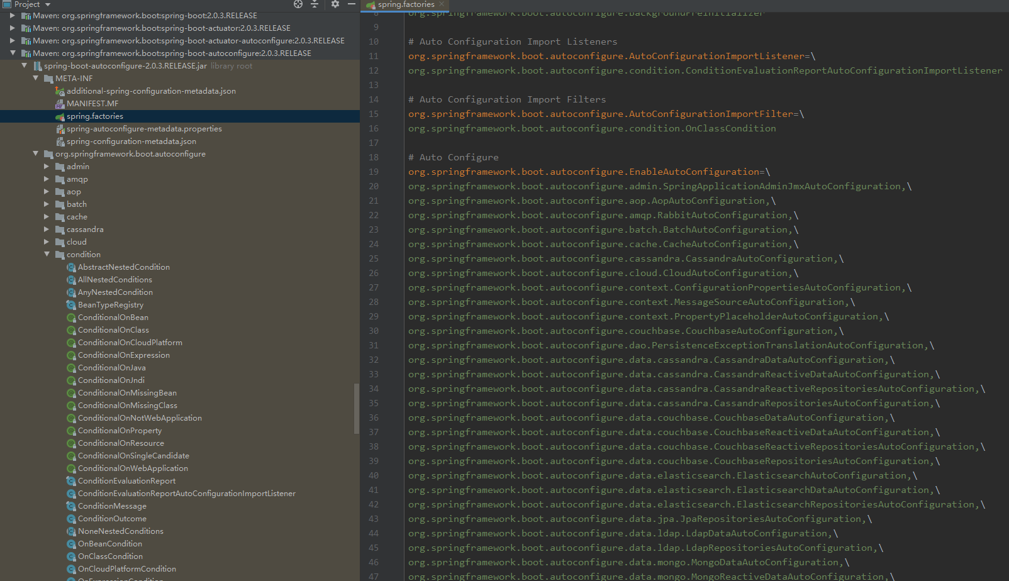Collapse org.springframework.boot.autoconfigure package
The image size is (1009, 581).
click(35, 154)
